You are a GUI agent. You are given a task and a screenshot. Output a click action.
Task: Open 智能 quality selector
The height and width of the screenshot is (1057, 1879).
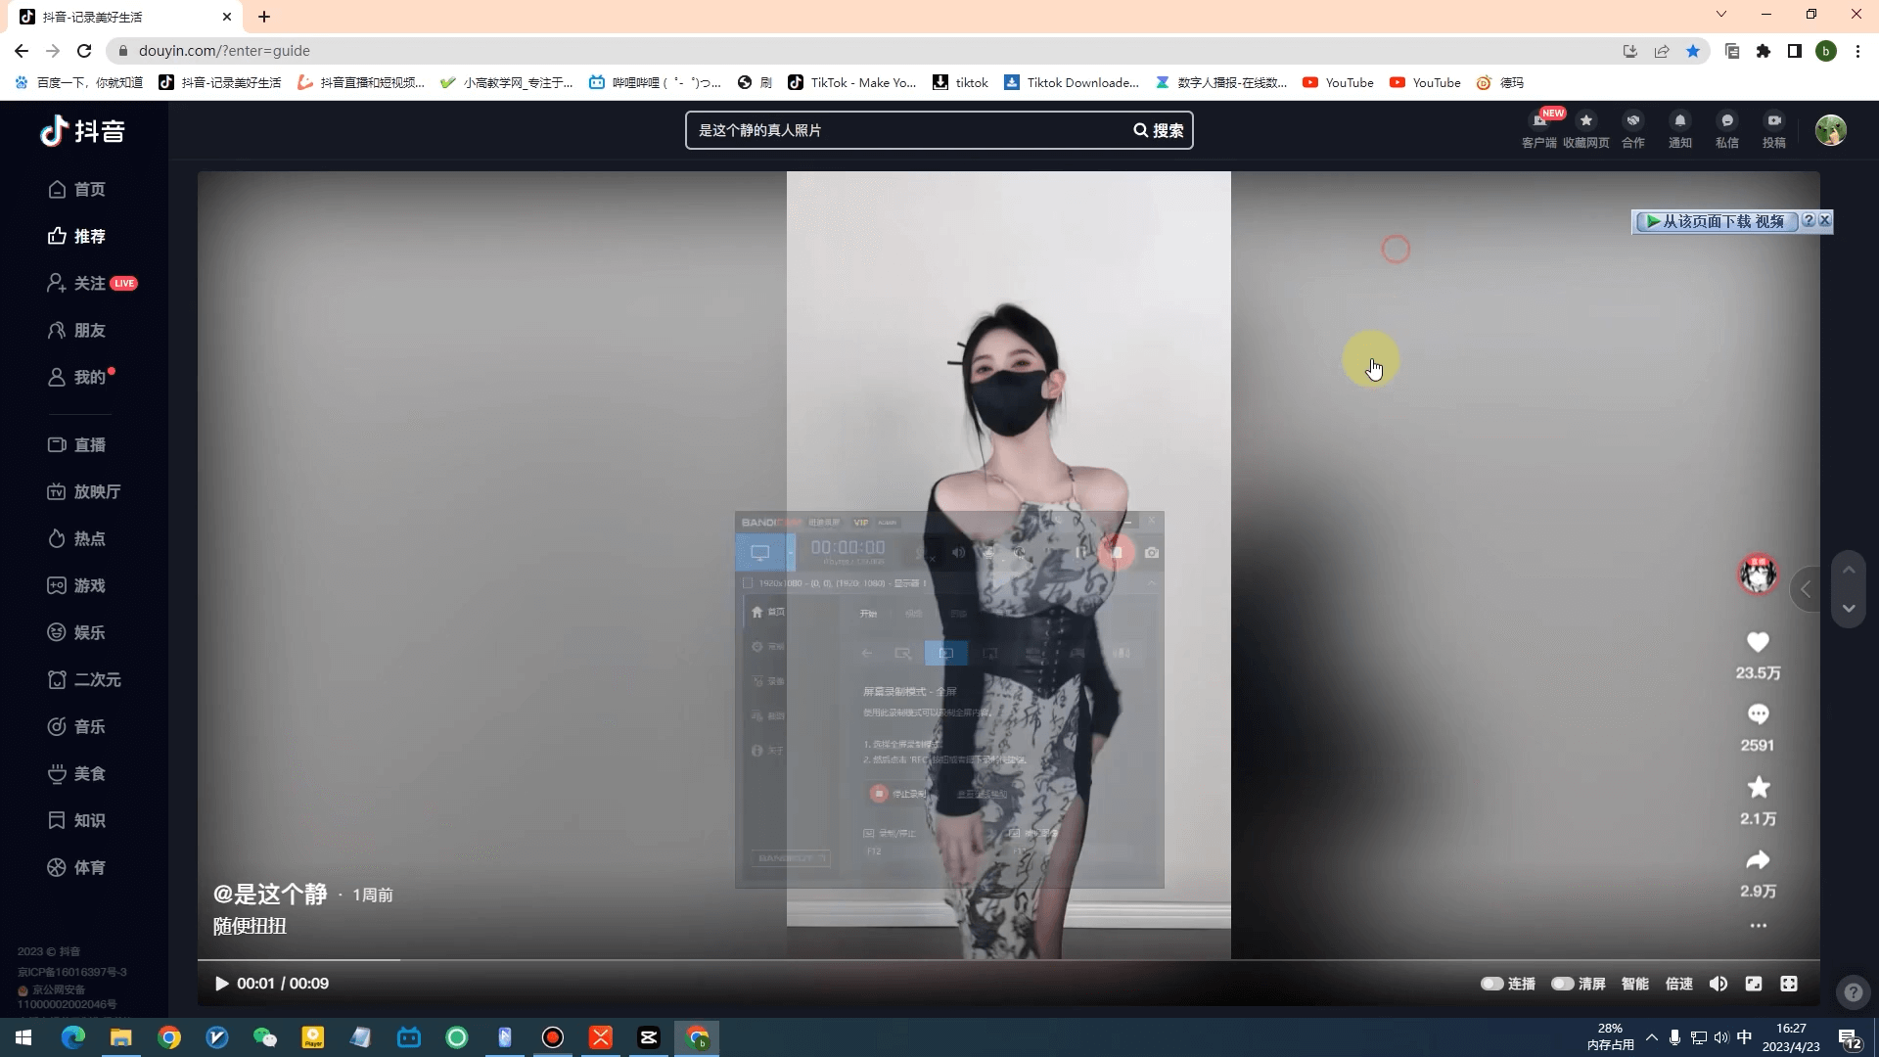[1635, 984]
